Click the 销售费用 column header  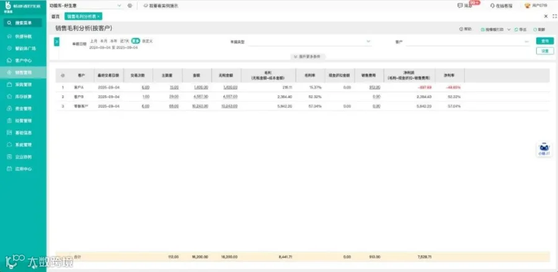(x=368, y=76)
